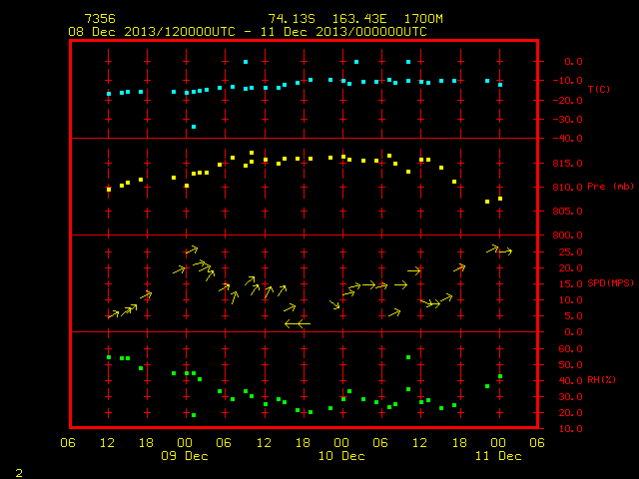Click the 09 Dec date label
Screen dimensions: 639x479
[185, 456]
